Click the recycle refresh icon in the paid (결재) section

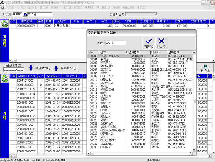click(x=5, y=79)
